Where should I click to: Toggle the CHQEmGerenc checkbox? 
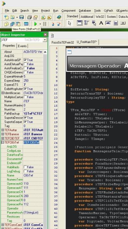click(25, 72)
